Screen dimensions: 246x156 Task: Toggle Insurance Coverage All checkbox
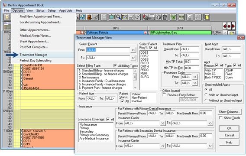click(108, 119)
